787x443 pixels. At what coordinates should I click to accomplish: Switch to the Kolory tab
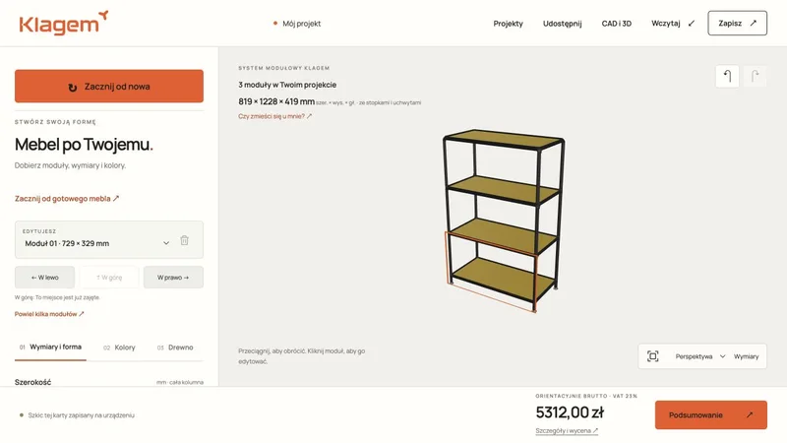119,348
